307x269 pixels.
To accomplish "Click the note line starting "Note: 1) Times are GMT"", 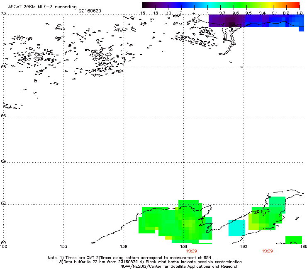I will 129,258.
